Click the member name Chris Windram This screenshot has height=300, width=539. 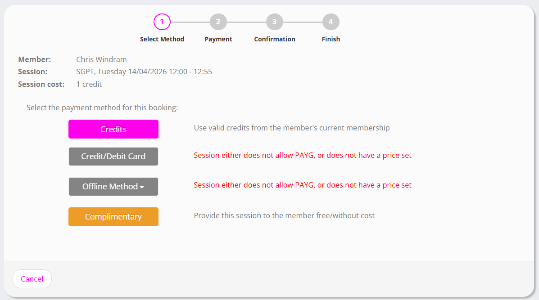coord(101,59)
